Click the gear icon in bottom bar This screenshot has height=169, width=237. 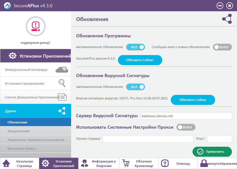coord(45,163)
